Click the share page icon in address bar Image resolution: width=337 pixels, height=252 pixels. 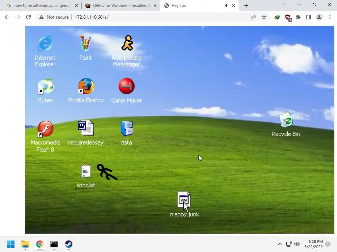click(253, 17)
